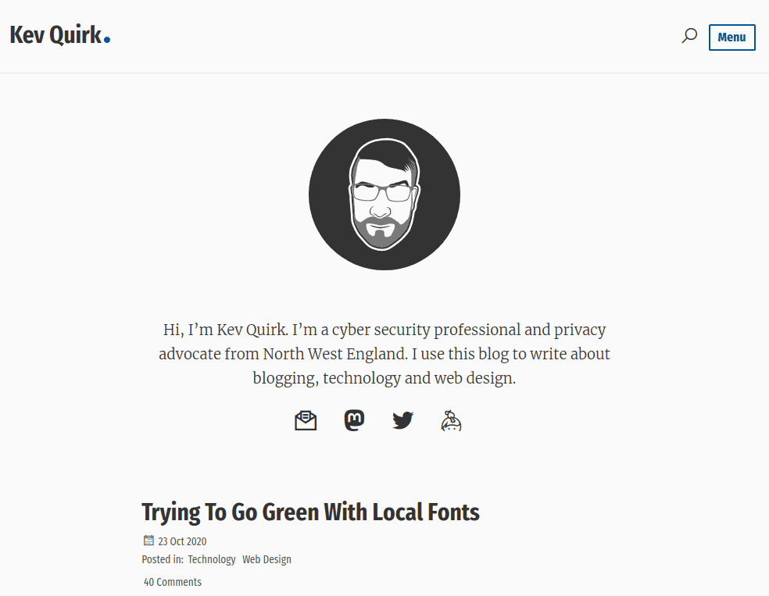This screenshot has width=769, height=596.
Task: Open the Mastodon social icon
Action: 354,419
